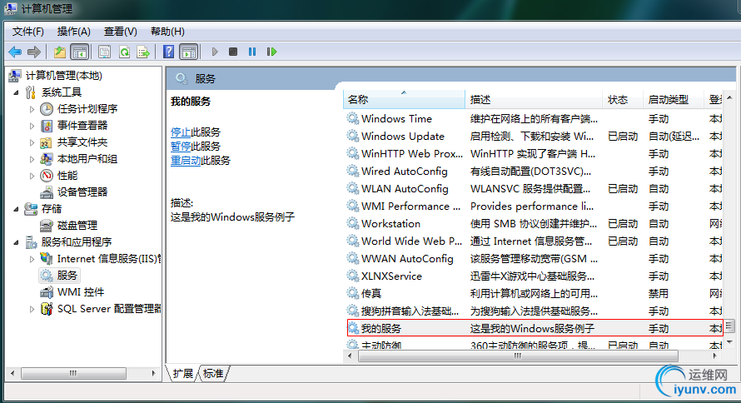Viewport: 741px width, 403px height.
Task: Select 磁盘管理 in the tree
Action: 77,226
